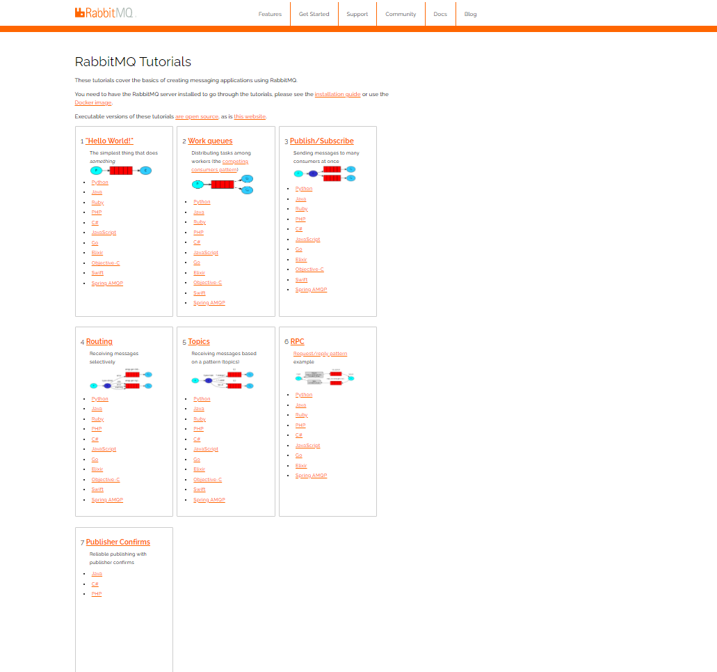
Task: Select PHP under Publisher Confirms
Action: pyautogui.click(x=97, y=594)
